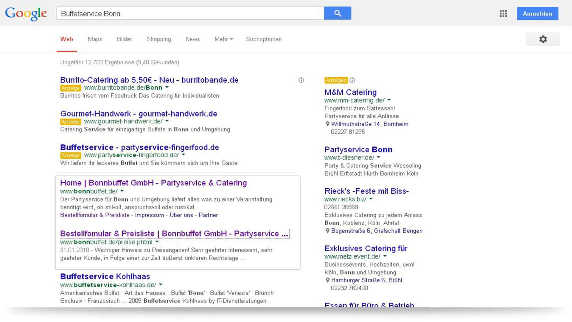Expand dropdown arrow next to www.buffetservice-kohlhaas.de/
This screenshot has width=572, height=322.
point(161,284)
